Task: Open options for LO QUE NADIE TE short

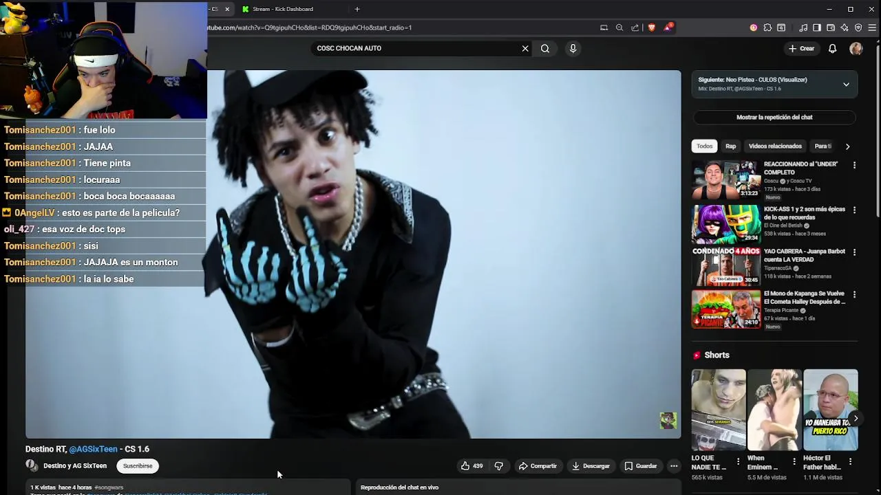Action: (x=738, y=461)
